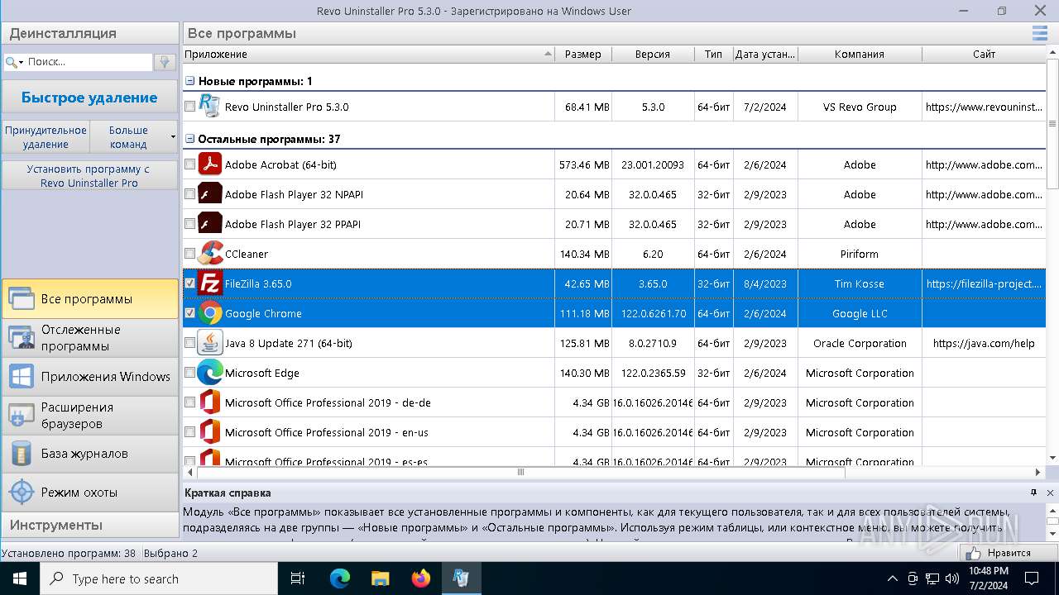Check the Adobe Acrobat (64-bit) checkbox
1059x595 pixels.
190,164
